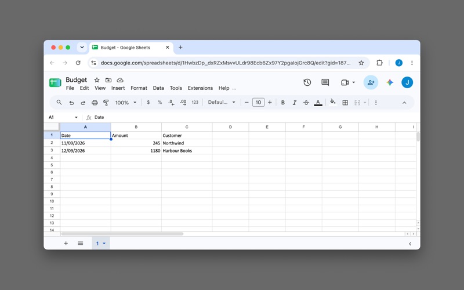Open the Edit menu
The height and width of the screenshot is (290, 464).
tap(84, 88)
